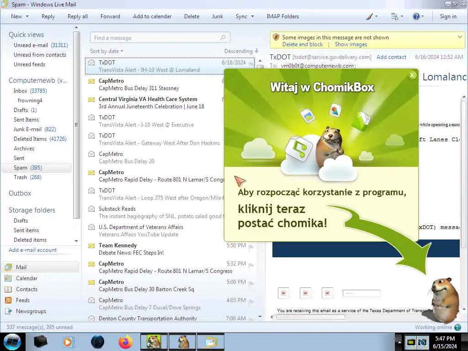Image resolution: width=468 pixels, height=351 pixels.
Task: Select the Denton County Transportation Authority message
Action: pyautogui.click(x=170, y=318)
